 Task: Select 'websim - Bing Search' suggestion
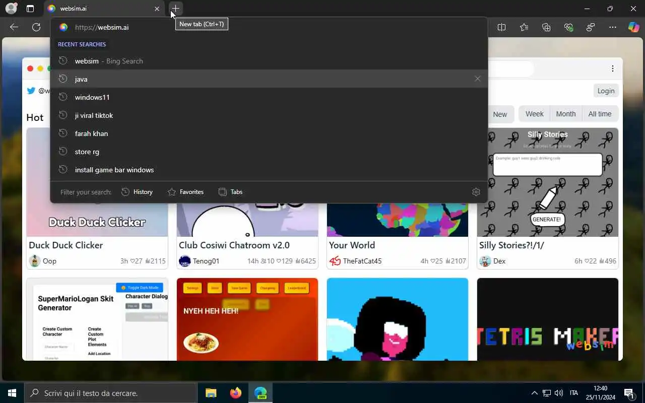269,61
